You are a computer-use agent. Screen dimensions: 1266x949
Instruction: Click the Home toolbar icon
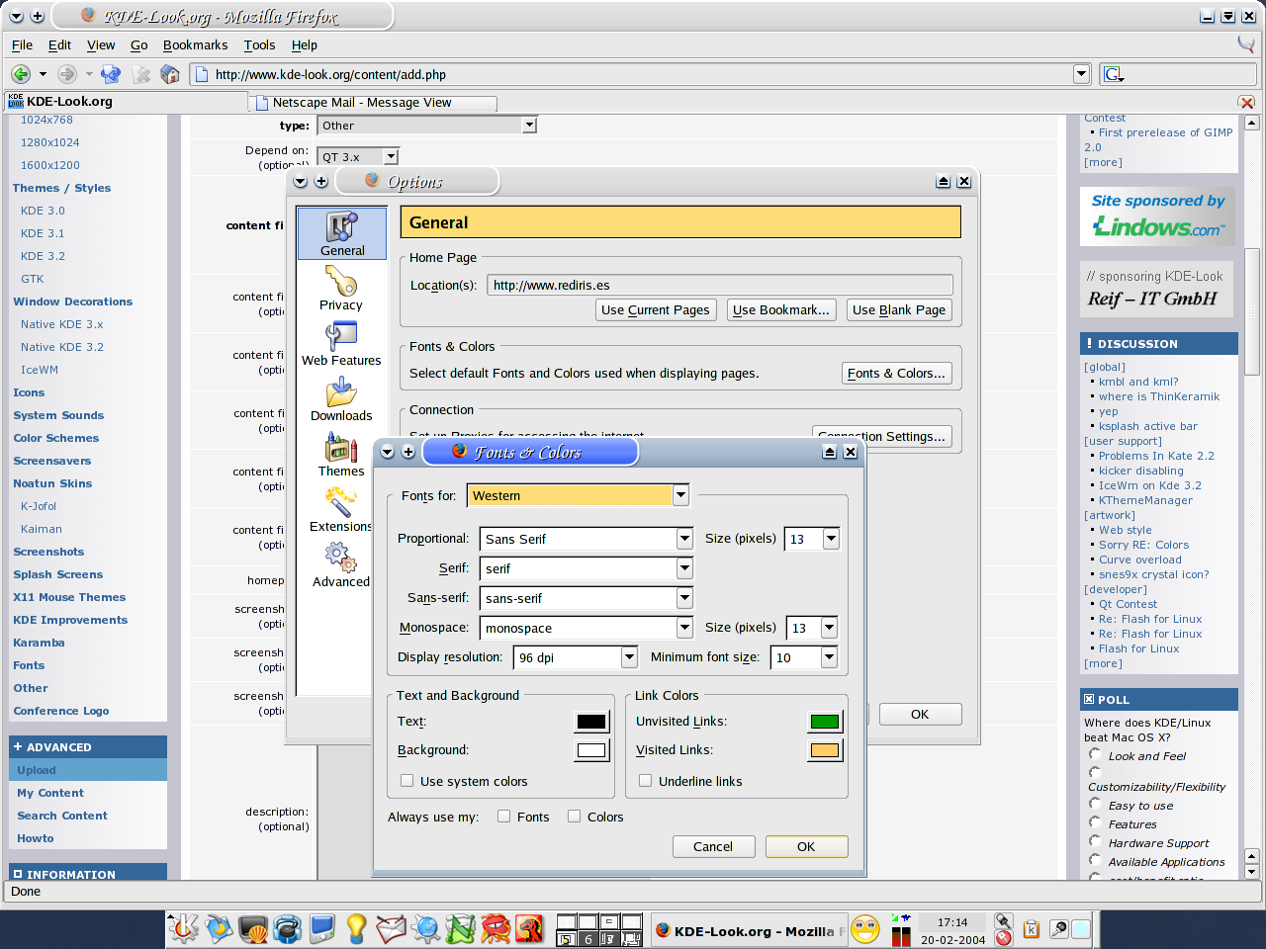[170, 74]
